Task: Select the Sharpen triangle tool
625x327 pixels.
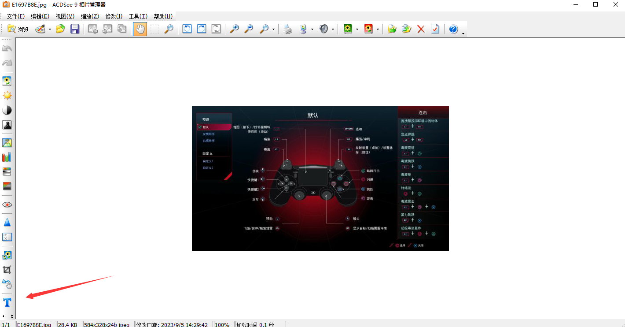Action: [x=7, y=222]
